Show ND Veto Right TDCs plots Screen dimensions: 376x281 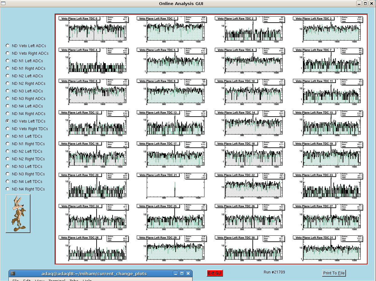point(8,129)
